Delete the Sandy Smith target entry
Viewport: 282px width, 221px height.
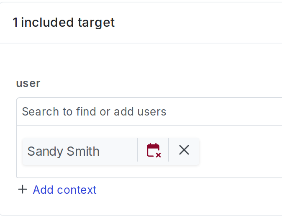184,150
